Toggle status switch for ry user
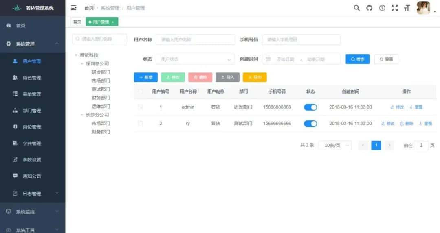The height and width of the screenshot is (233, 440). (310, 124)
